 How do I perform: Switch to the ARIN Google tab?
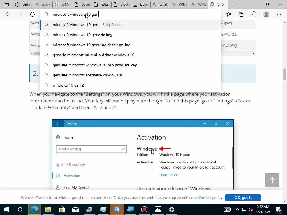coord(62,4)
